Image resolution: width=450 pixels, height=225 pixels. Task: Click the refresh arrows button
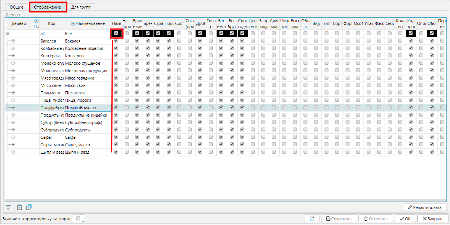(312, 219)
